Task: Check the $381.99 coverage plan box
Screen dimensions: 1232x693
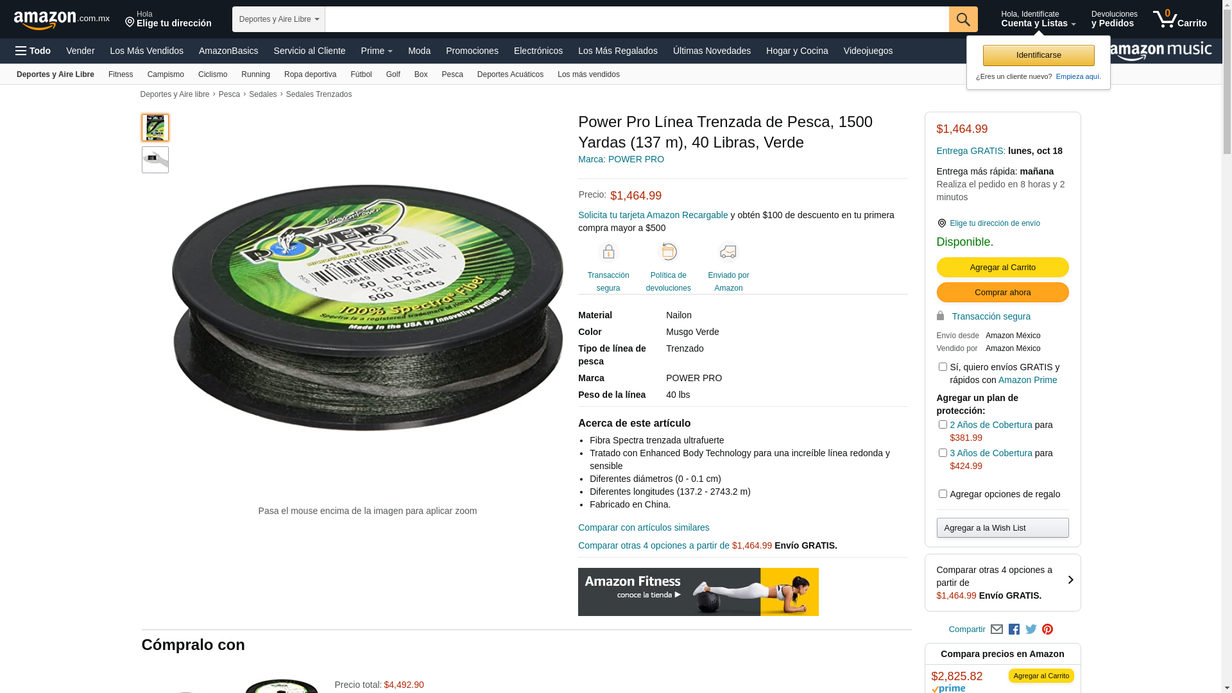Action: (943, 425)
